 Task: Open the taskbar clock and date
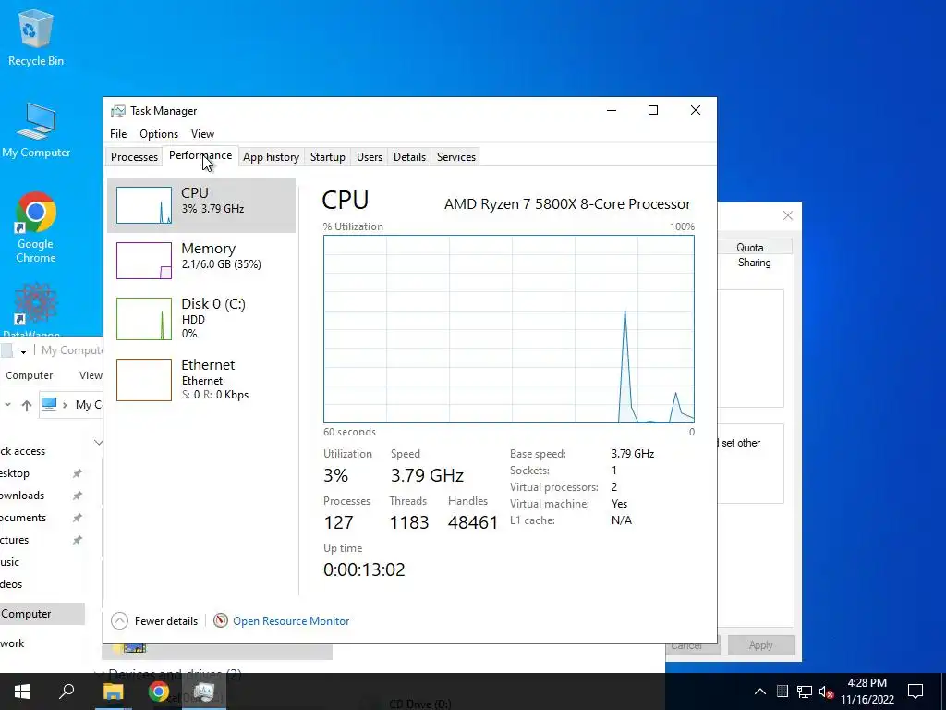[867, 692]
